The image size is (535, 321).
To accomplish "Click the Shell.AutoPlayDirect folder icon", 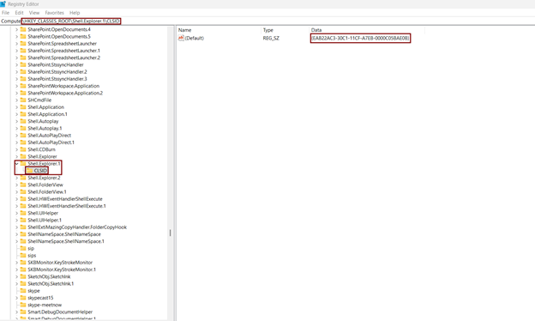I will [23, 136].
